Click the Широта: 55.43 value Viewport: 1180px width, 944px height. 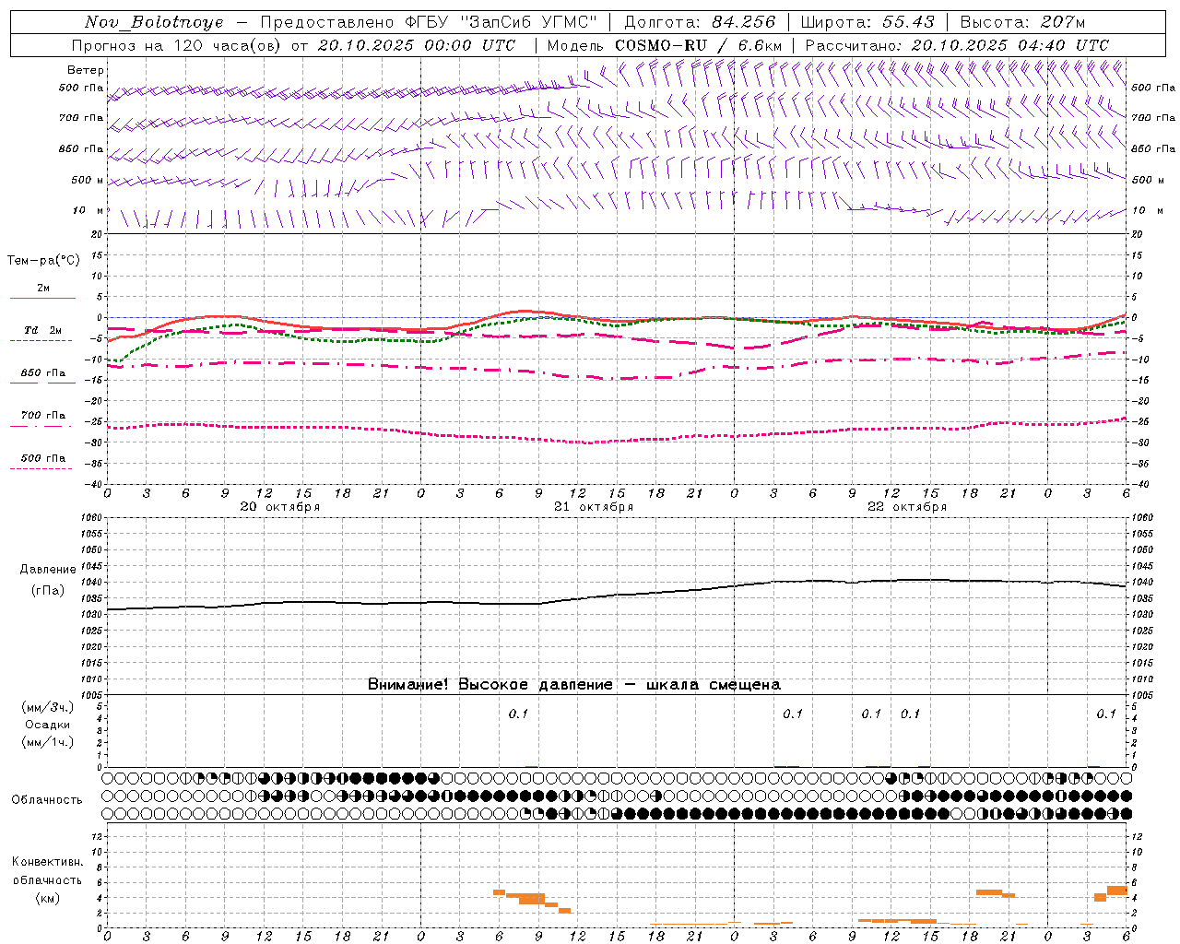coord(867,22)
